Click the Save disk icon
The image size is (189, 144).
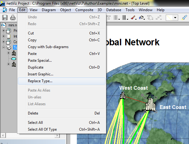5,18
